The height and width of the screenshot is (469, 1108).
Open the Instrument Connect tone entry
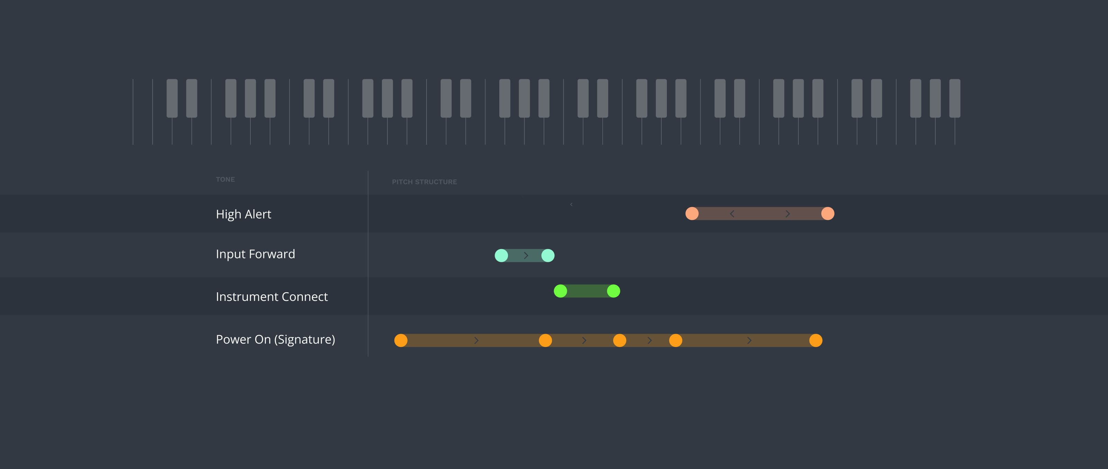(272, 296)
